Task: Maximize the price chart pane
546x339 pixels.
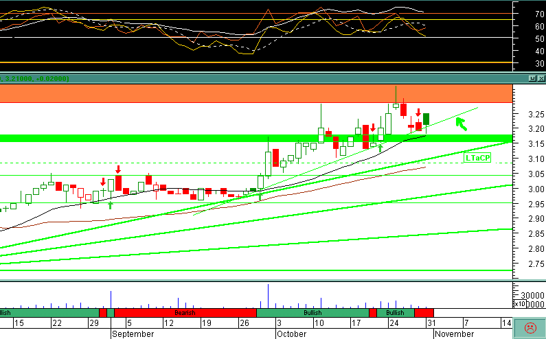Action: point(532,79)
